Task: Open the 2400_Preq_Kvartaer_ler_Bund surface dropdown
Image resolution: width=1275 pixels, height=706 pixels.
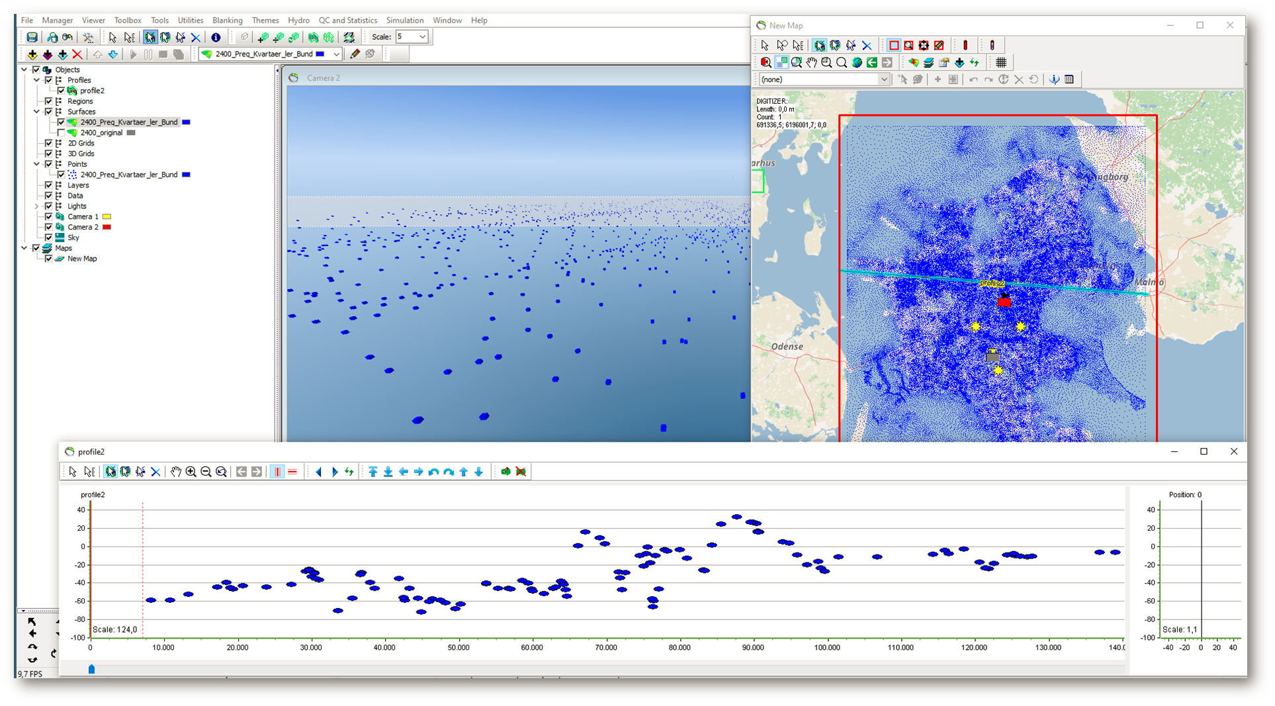Action: tap(336, 54)
